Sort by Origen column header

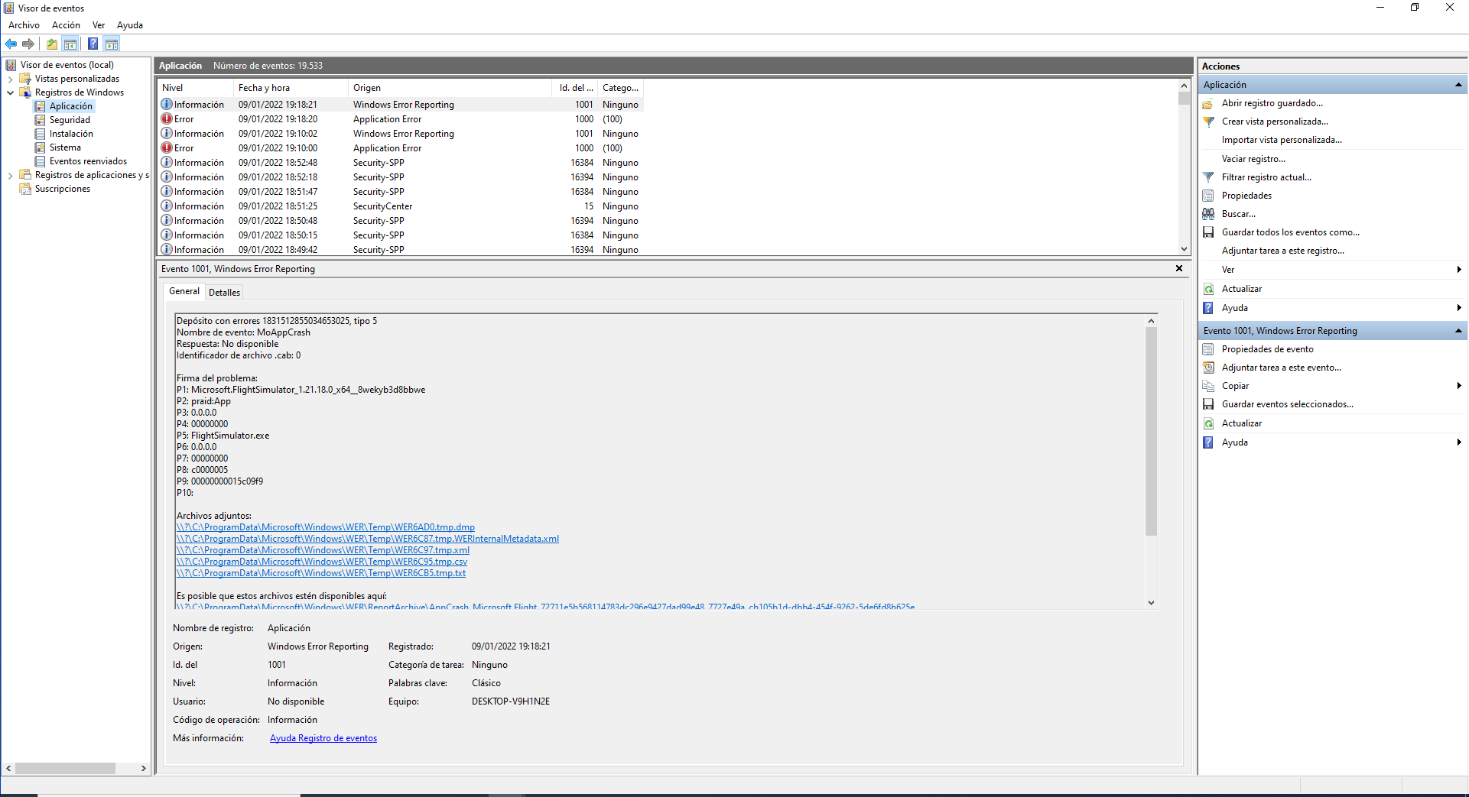(x=450, y=88)
